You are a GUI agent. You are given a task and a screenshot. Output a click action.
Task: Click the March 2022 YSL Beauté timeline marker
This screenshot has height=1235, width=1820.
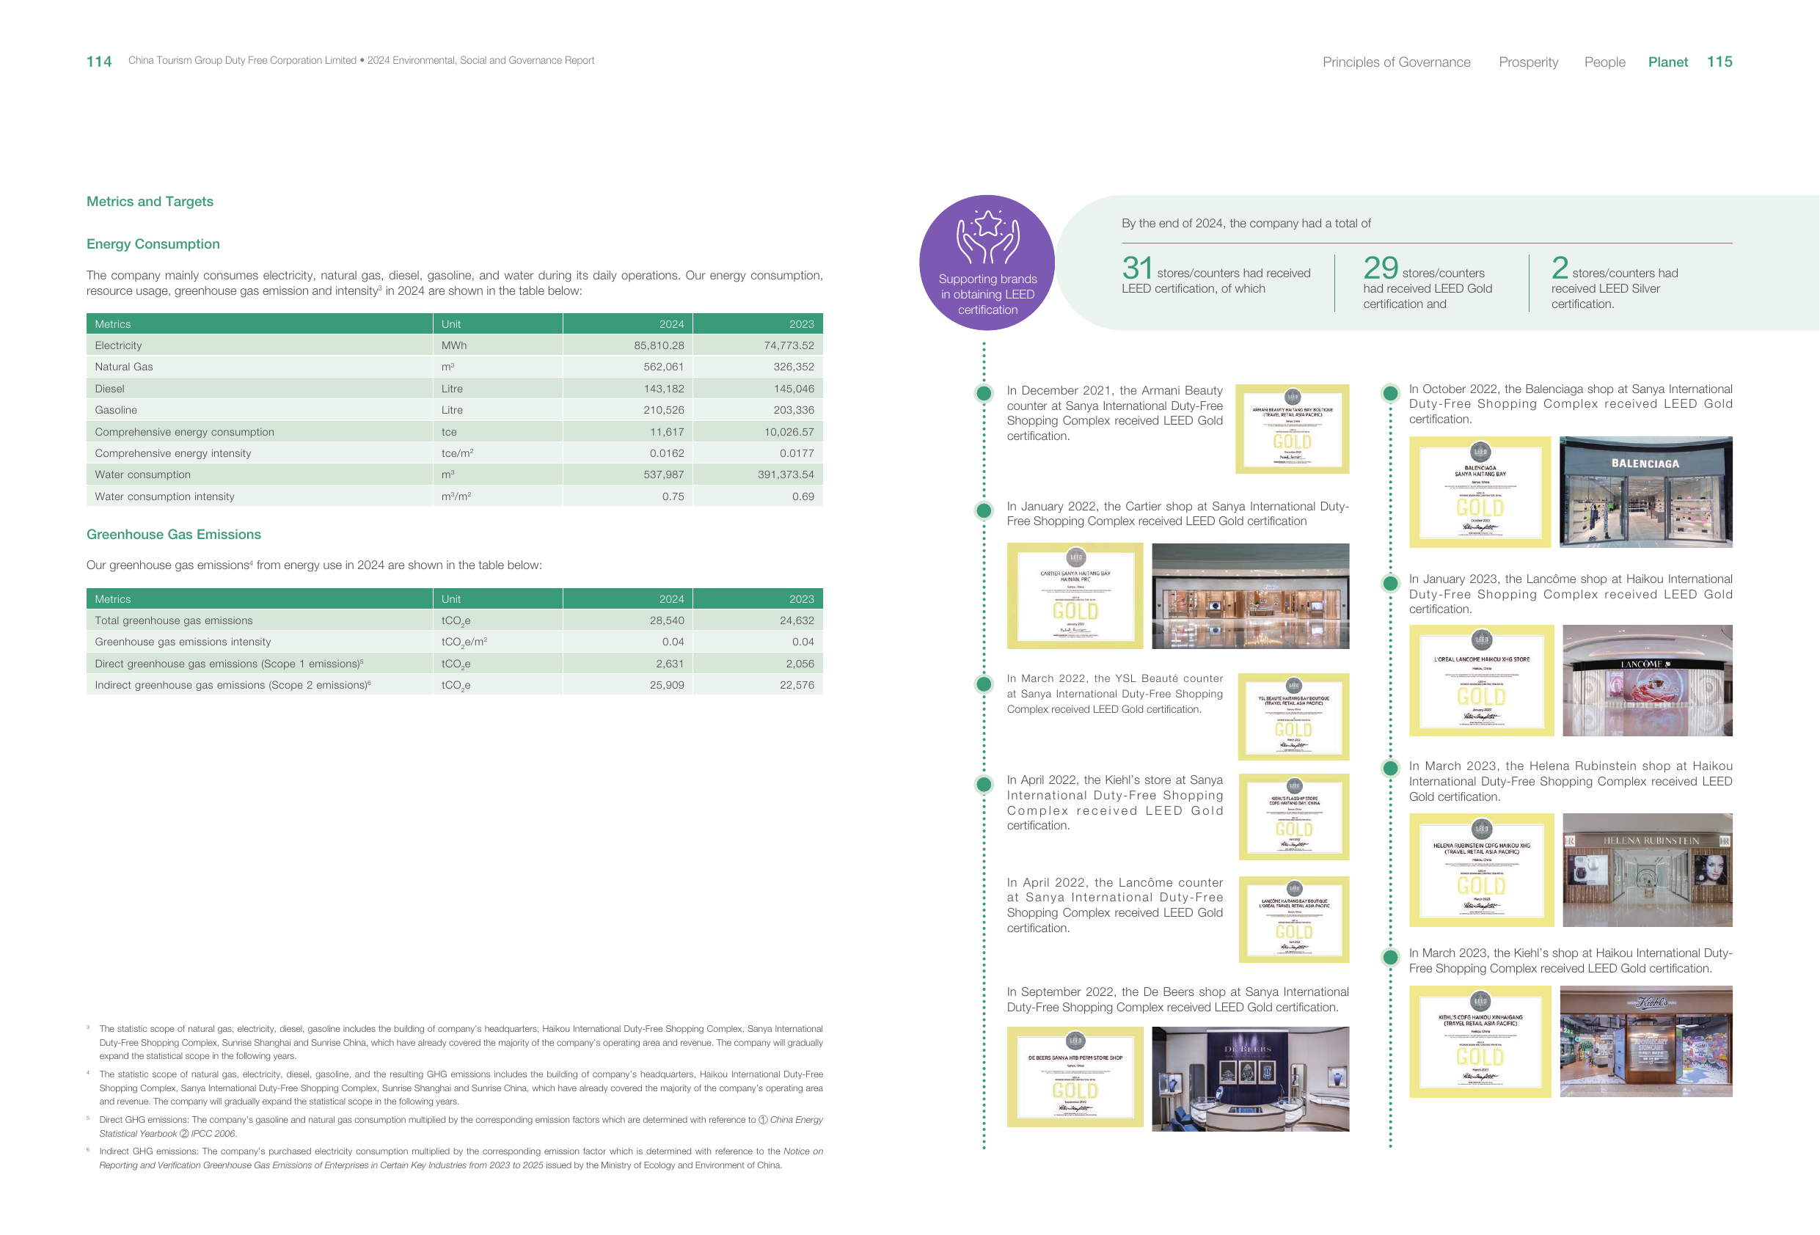[984, 684]
